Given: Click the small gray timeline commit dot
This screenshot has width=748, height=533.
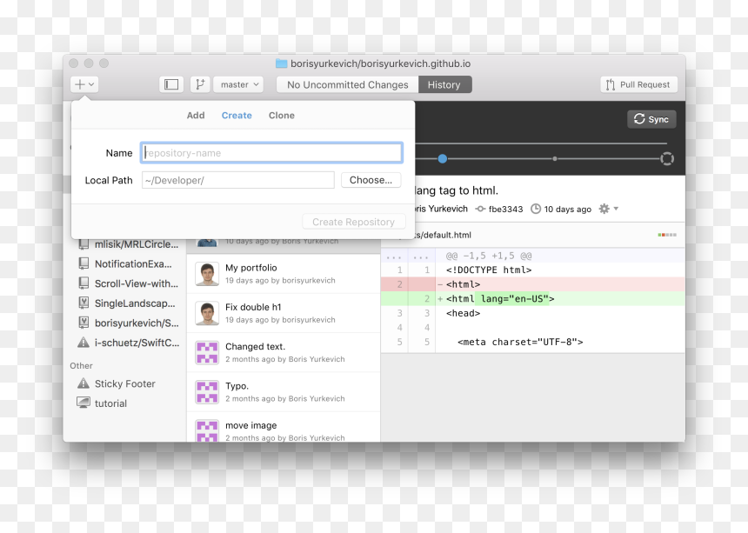Looking at the screenshot, I should (554, 159).
